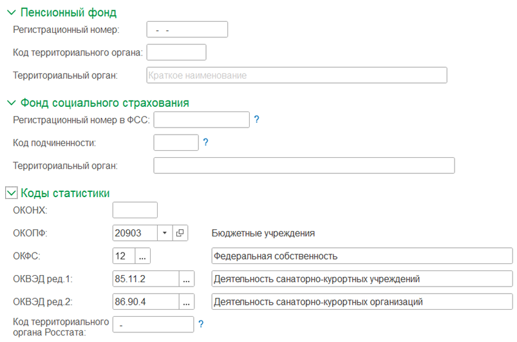
Task: Click the Коды статистики heading text
Action: pos(65,193)
